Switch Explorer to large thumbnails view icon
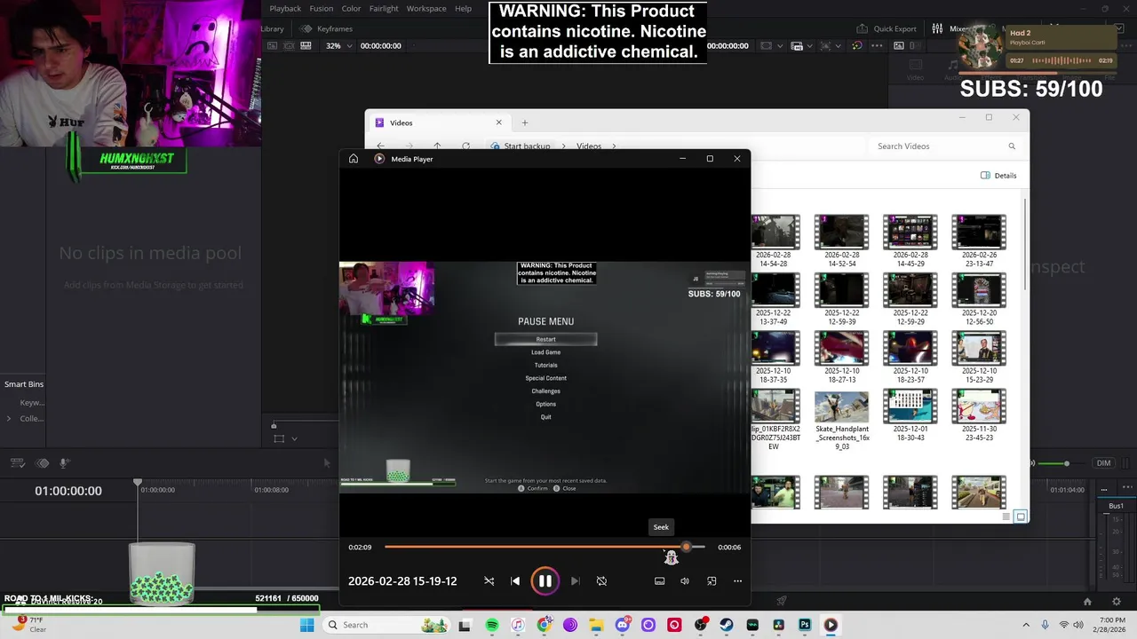This screenshot has width=1137, height=639. point(1022,517)
